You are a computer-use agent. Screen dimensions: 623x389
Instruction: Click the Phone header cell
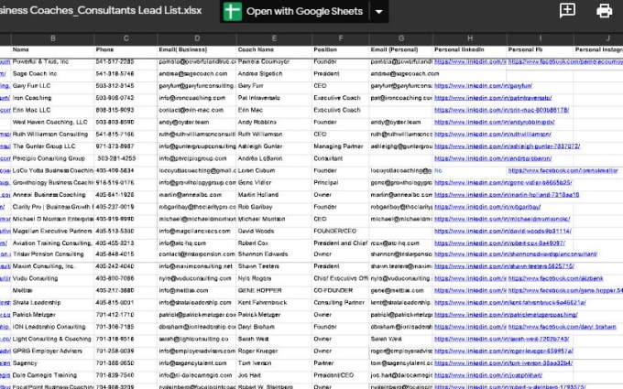(x=126, y=50)
